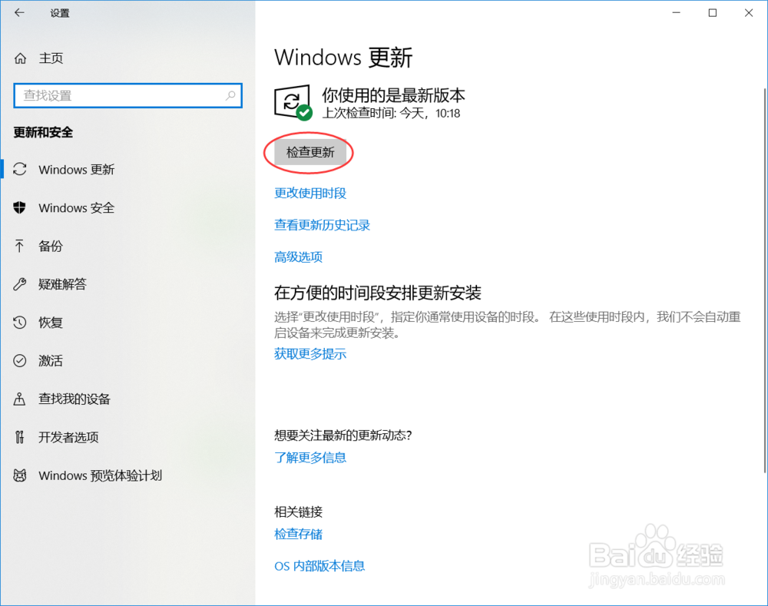Click the cat icon for Windows 预览体验计划
Viewport: 768px width, 606px height.
coord(20,475)
